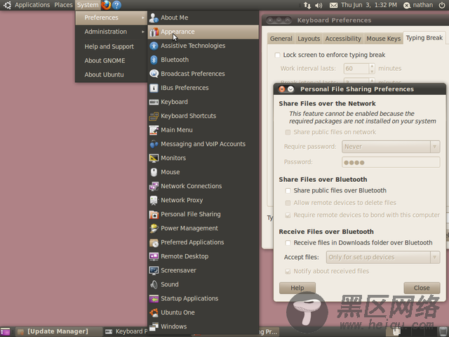Enable Receive files in Downloads folder checkbox
This screenshot has height=337, width=449.
pos(288,243)
